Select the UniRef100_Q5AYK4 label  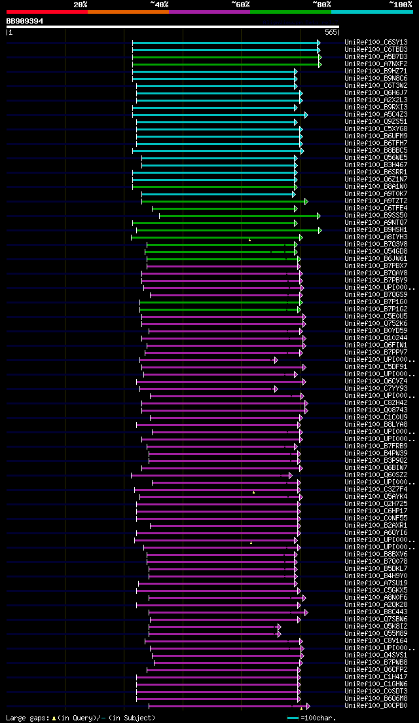(x=376, y=497)
